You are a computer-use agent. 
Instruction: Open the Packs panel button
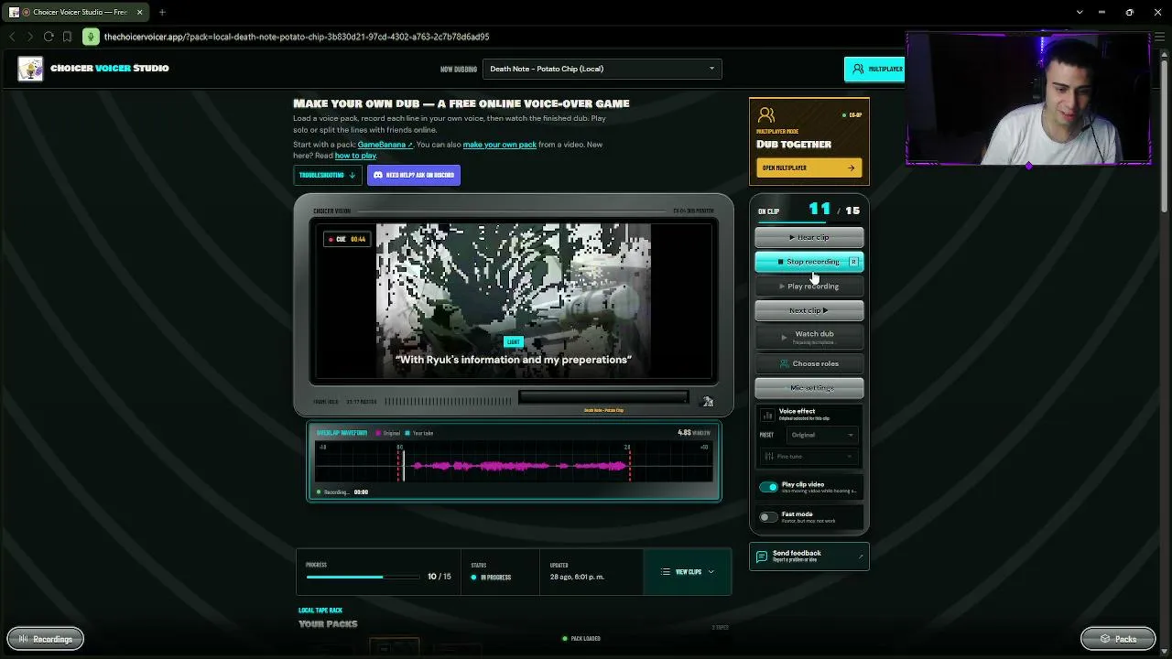1118,639
